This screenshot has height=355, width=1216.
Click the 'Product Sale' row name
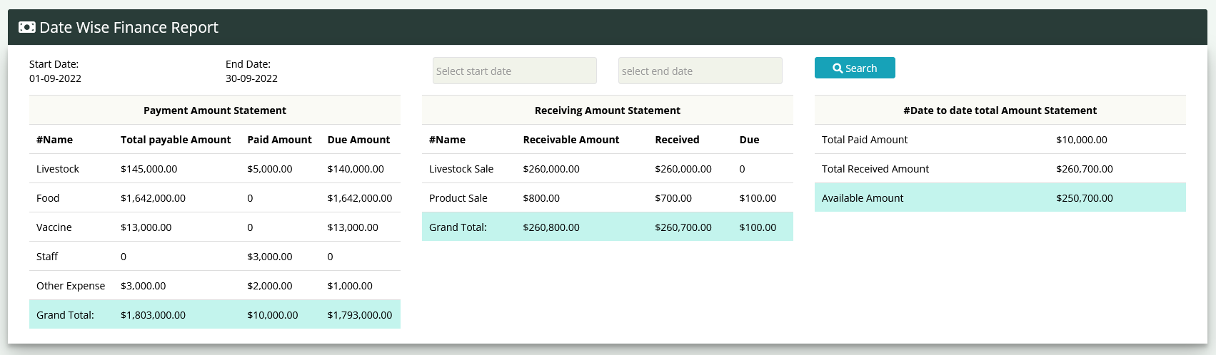(x=458, y=198)
